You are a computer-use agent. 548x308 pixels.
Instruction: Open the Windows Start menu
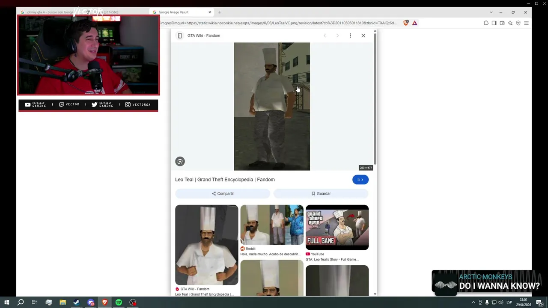[x=7, y=302]
